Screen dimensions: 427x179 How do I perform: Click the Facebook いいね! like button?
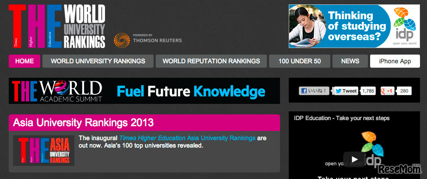pos(314,91)
